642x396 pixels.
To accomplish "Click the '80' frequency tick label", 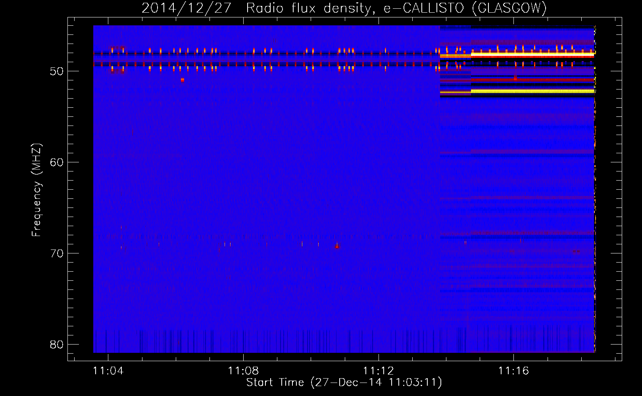I will pyautogui.click(x=57, y=345).
